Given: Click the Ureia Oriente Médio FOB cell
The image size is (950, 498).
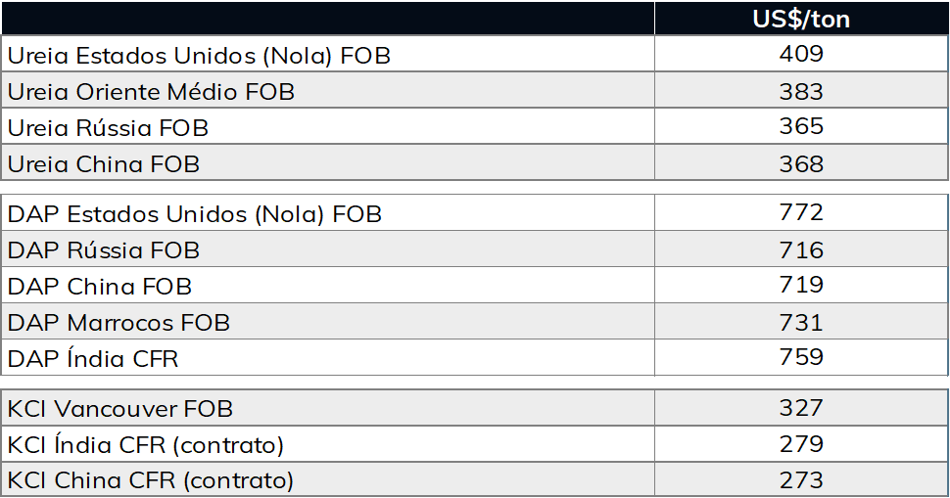Looking at the screenshot, I should [151, 92].
